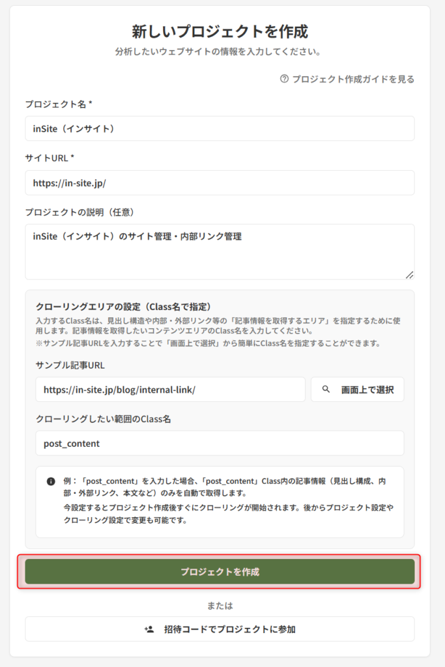445x667 pixels.
Task: Click the https://in-site.jp/ URL text
Action: 76,182
